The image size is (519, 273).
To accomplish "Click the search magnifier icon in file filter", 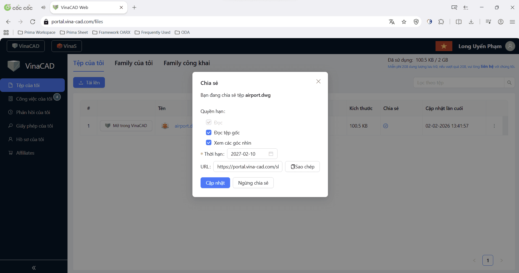I will click(509, 83).
